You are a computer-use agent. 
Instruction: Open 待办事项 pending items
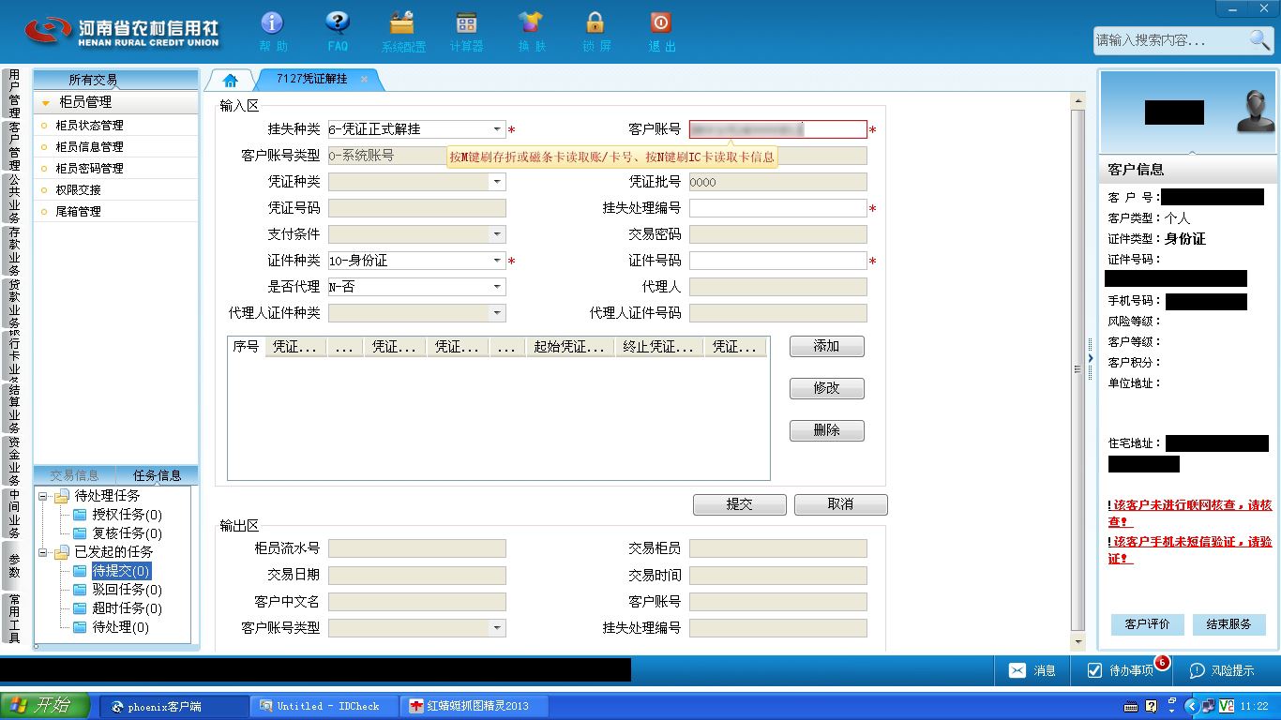click(x=1120, y=670)
